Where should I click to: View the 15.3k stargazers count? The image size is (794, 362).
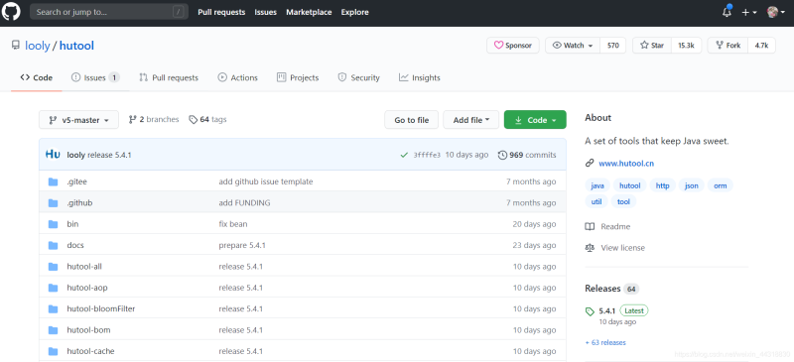pyautogui.click(x=686, y=45)
